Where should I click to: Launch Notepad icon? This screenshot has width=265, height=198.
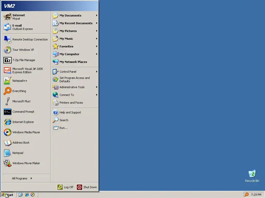point(8,153)
